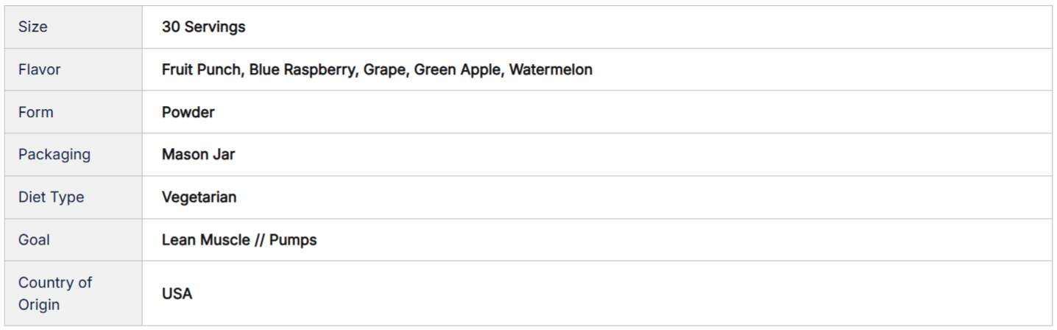Click the Size row label
The width and height of the screenshot is (1057, 330).
pos(32,27)
